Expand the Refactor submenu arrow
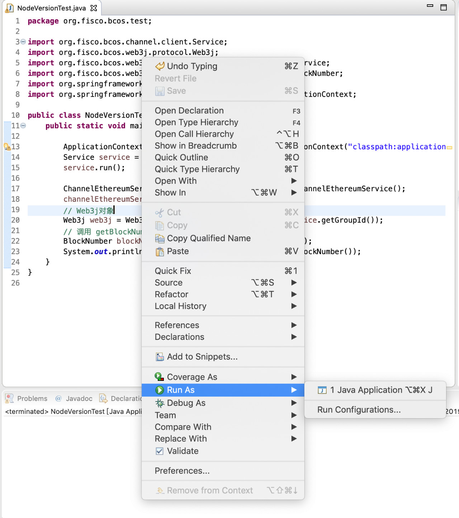The height and width of the screenshot is (518, 459). point(294,294)
